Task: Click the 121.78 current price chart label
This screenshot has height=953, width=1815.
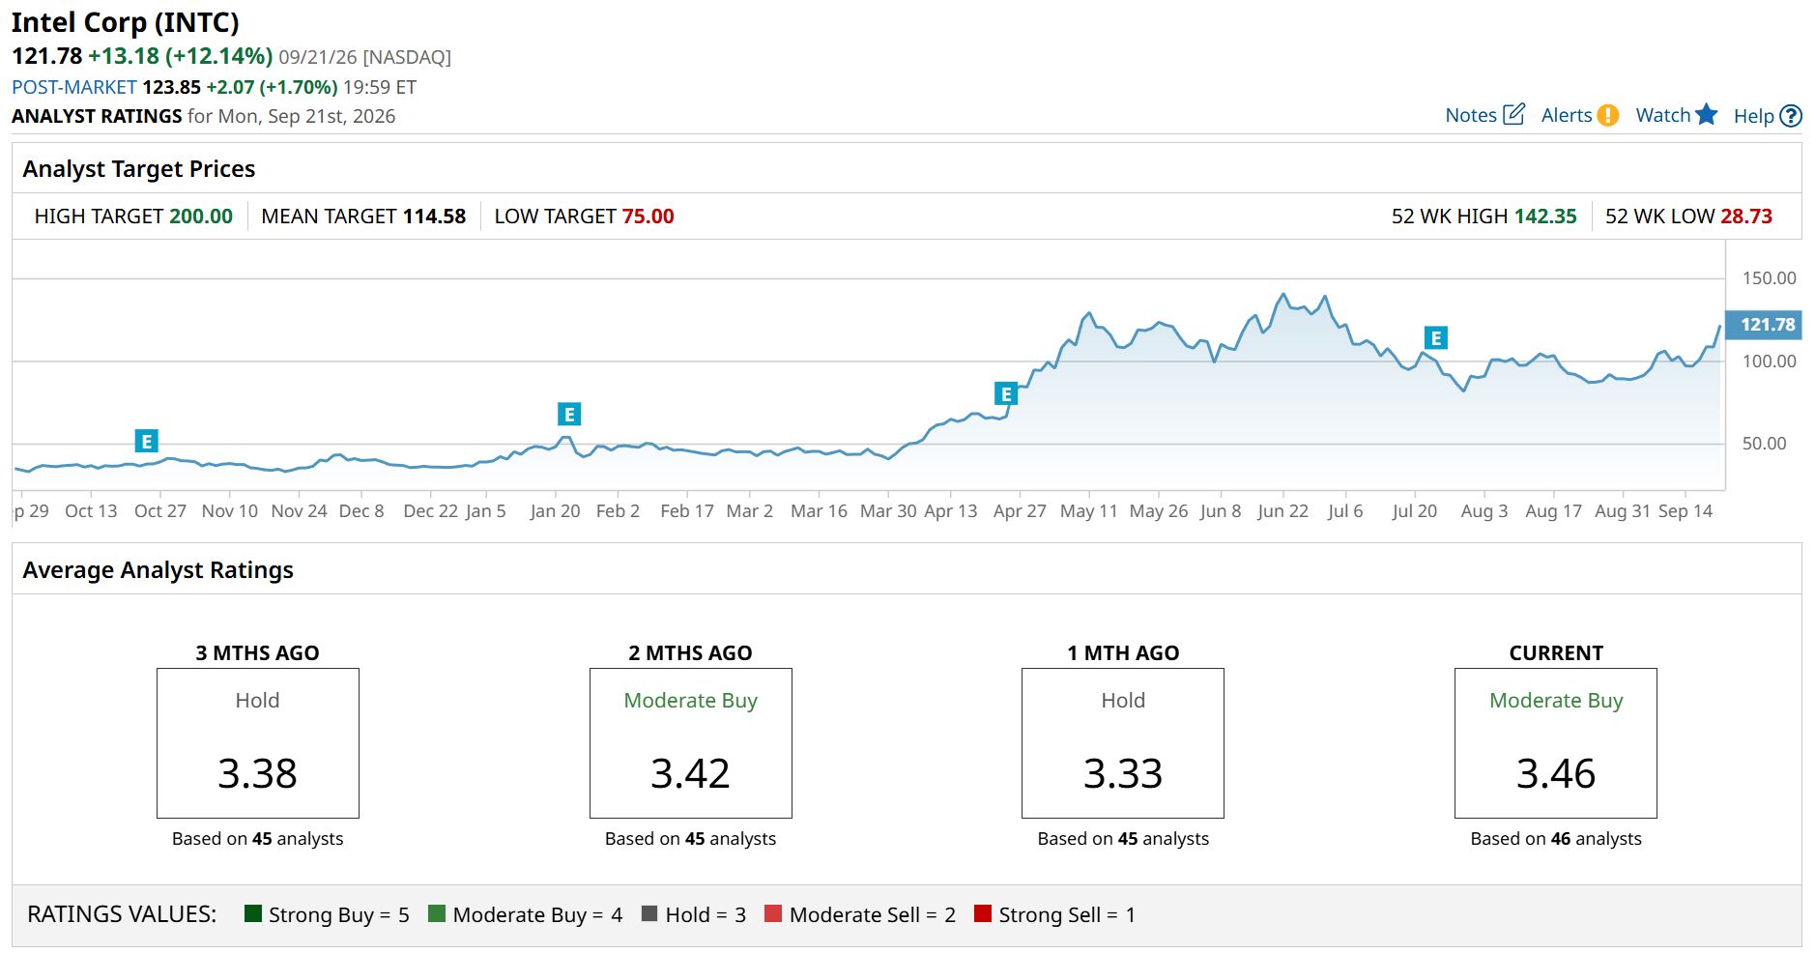Action: tap(1764, 325)
